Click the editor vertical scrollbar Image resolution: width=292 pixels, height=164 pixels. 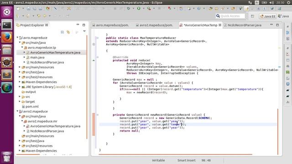[278, 132]
